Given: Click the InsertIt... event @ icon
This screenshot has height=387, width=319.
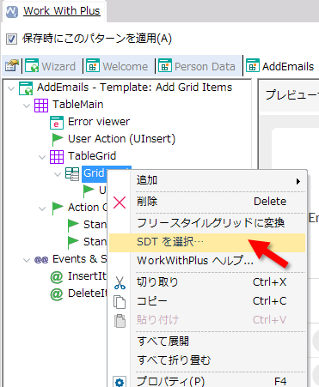Looking at the screenshot, I should click(x=57, y=277).
